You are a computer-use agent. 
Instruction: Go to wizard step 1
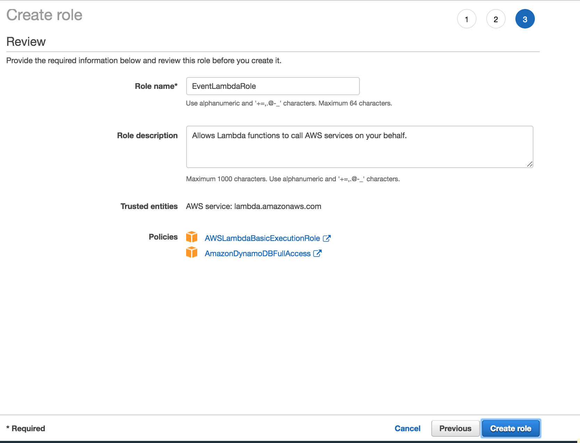(466, 19)
